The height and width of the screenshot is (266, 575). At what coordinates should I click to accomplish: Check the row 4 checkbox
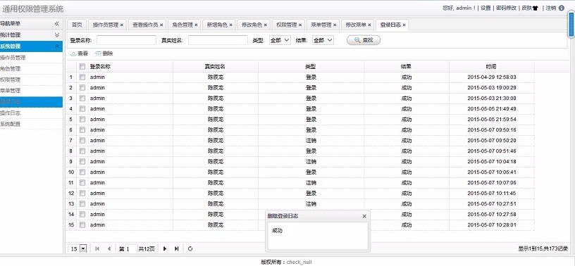[82, 109]
